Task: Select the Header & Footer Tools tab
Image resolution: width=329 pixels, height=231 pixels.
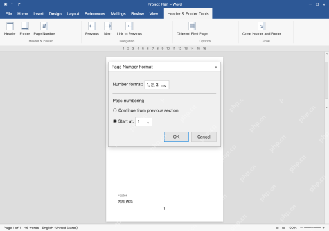Action: (188, 13)
